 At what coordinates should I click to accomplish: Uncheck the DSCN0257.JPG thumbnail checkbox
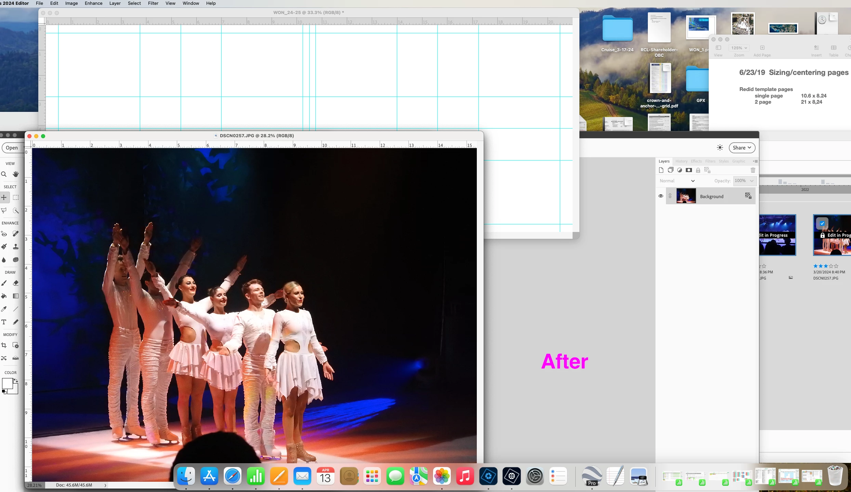coord(822,223)
